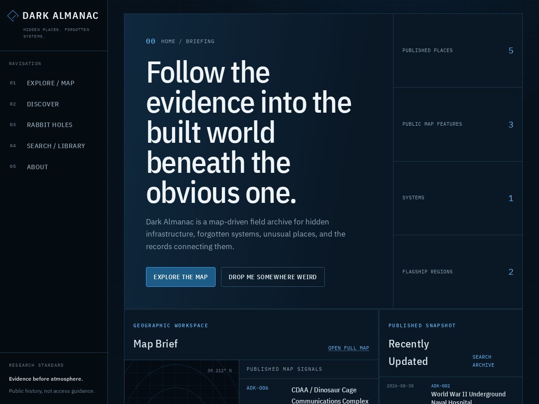Click the Explore the Map button

coord(181,277)
